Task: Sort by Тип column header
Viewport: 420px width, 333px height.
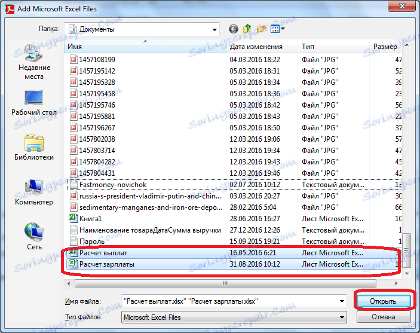Action: click(333, 47)
